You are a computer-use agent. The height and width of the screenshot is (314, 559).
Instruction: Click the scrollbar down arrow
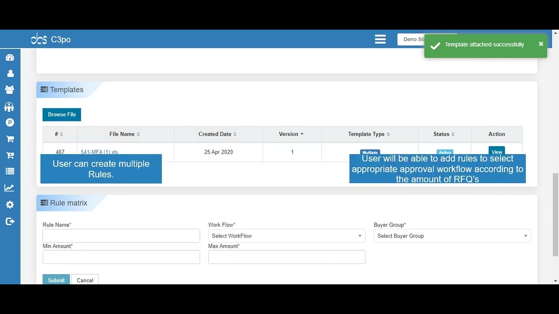pos(556,281)
